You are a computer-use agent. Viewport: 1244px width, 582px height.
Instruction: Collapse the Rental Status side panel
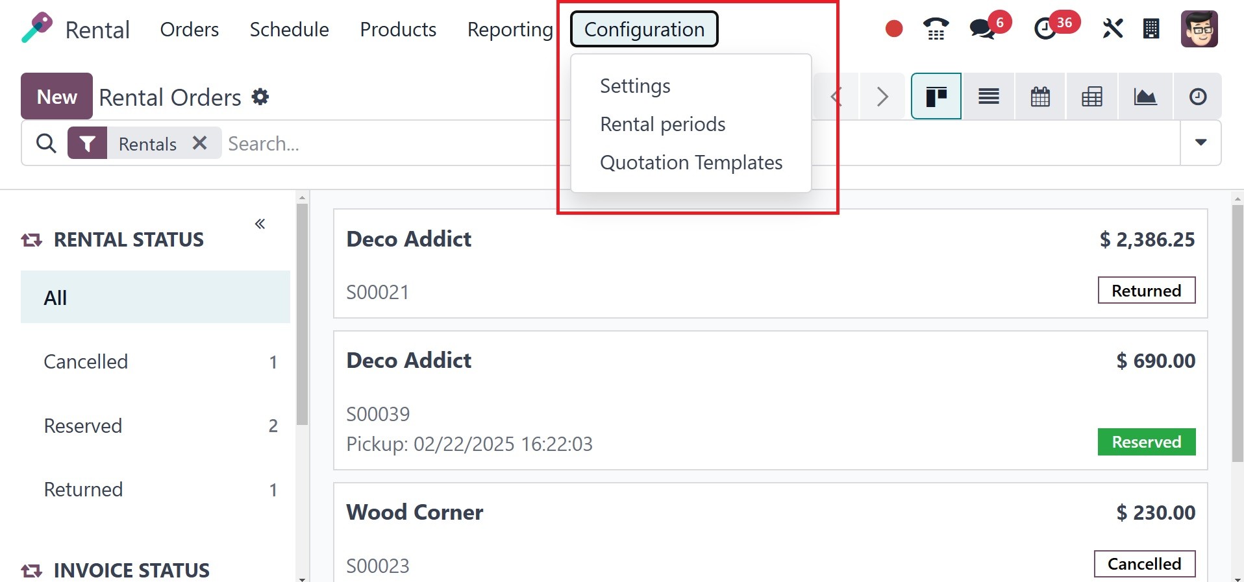260,224
